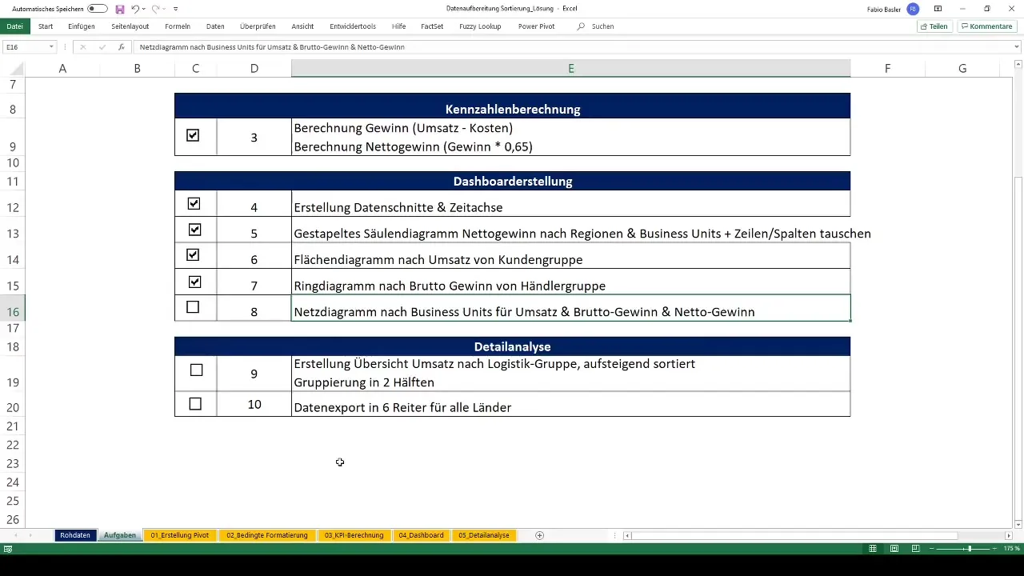
Task: Click the zoom out minus button
Action: pos(932,549)
